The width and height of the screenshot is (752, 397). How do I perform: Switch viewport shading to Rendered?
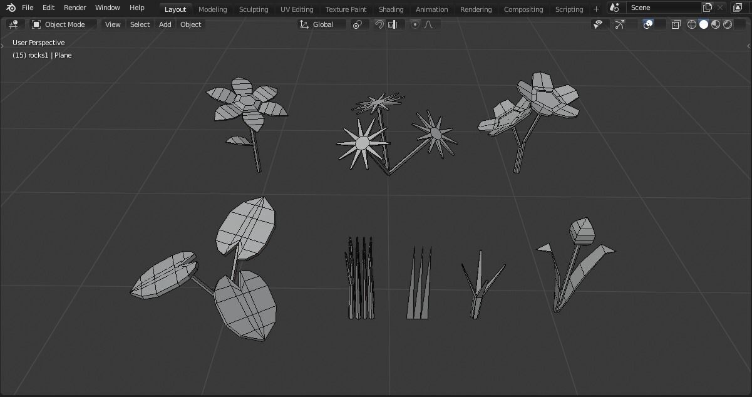728,24
